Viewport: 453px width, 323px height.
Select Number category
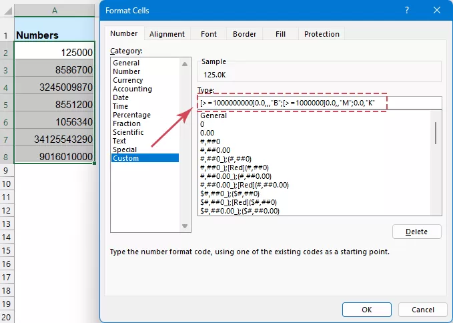click(145, 71)
